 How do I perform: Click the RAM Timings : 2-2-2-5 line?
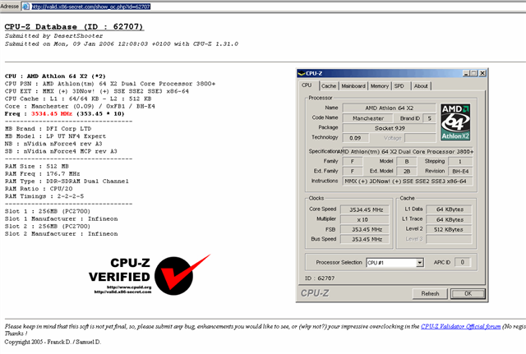click(x=44, y=196)
